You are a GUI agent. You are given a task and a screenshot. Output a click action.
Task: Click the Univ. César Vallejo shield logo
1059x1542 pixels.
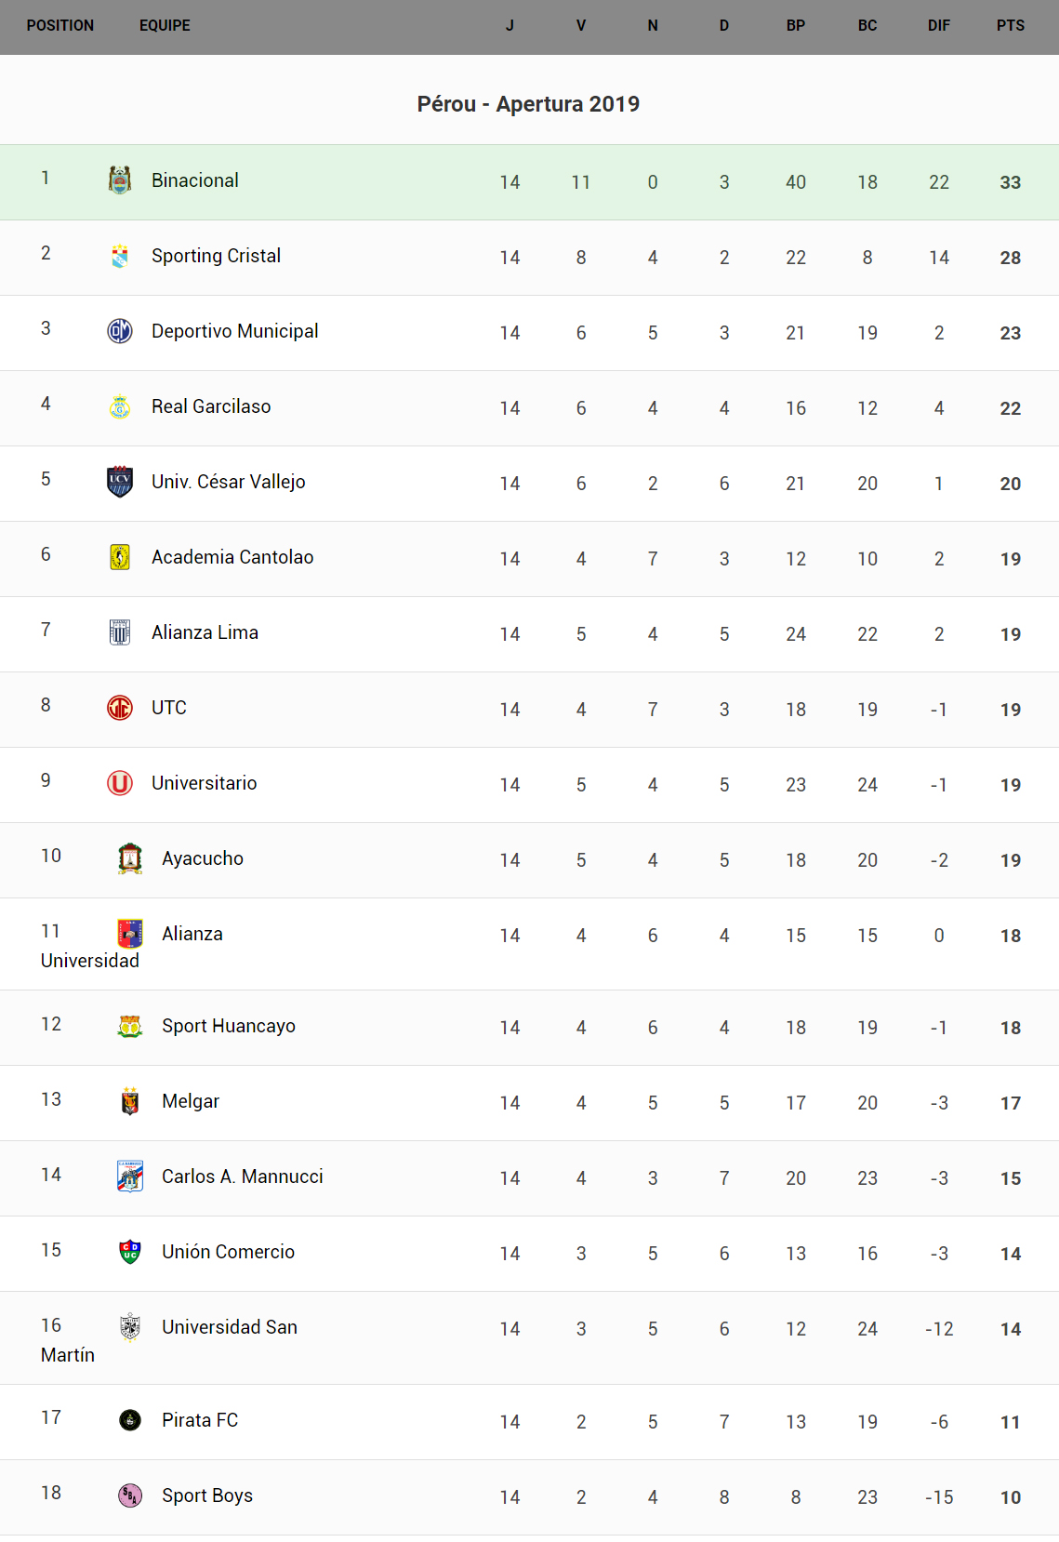pyautogui.click(x=120, y=482)
